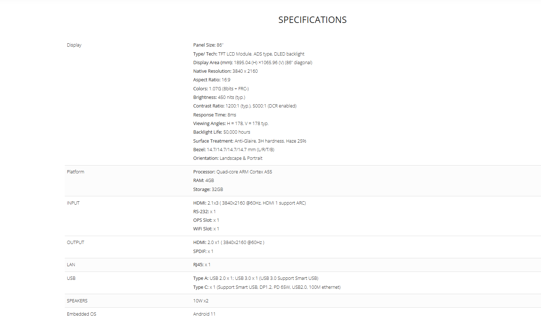541x321 pixels.
Task: Click the Platform category label
Action: click(x=75, y=172)
